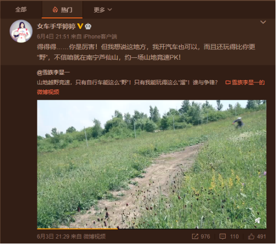276x244 pixels.
Task: Click the yellow V verified badge
Action: coord(80,26)
